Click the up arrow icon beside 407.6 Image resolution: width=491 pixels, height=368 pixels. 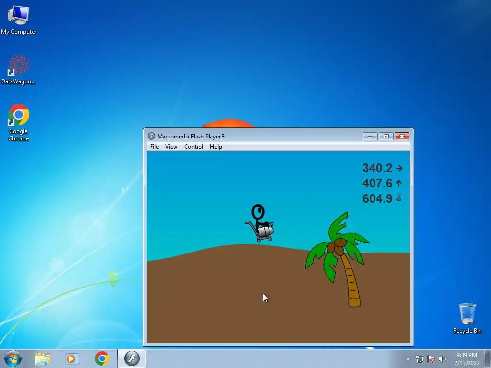[x=398, y=183]
